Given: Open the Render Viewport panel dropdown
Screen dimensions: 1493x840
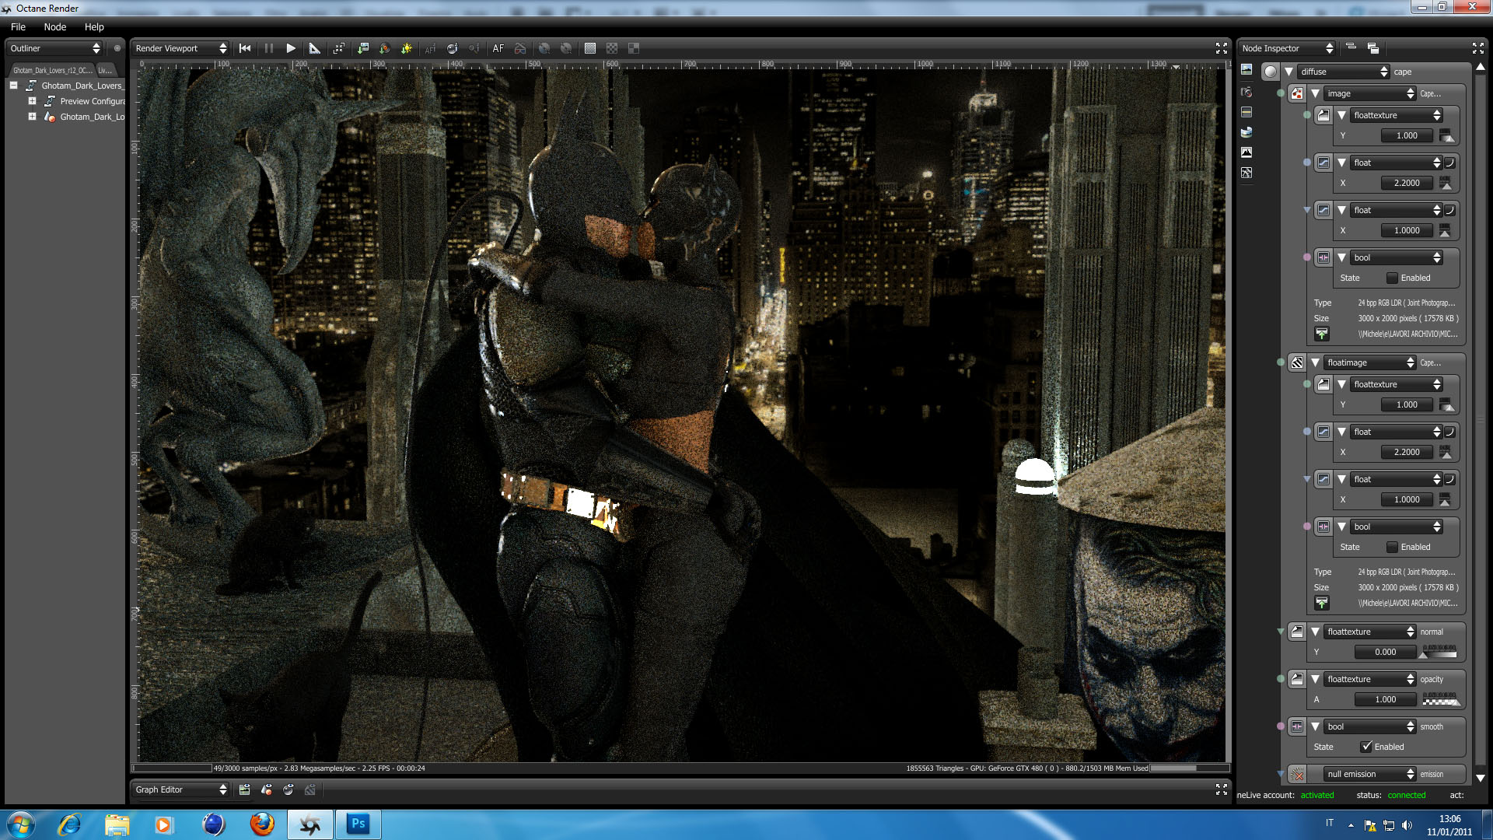Looking at the screenshot, I should (x=180, y=48).
